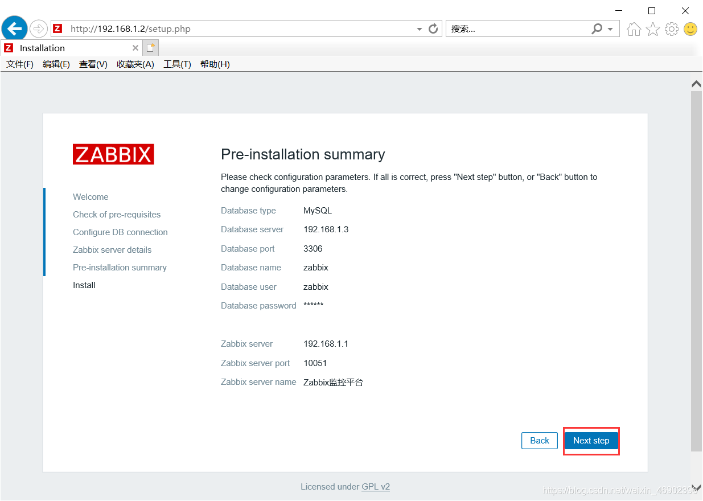Click the Database user value zabbix
This screenshot has width=703, height=501.
pyautogui.click(x=316, y=287)
